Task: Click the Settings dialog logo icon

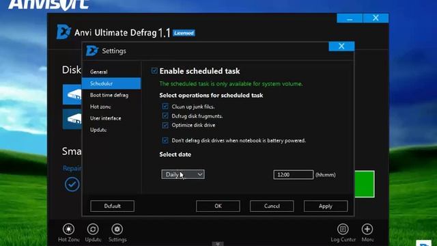Action: tap(92, 51)
